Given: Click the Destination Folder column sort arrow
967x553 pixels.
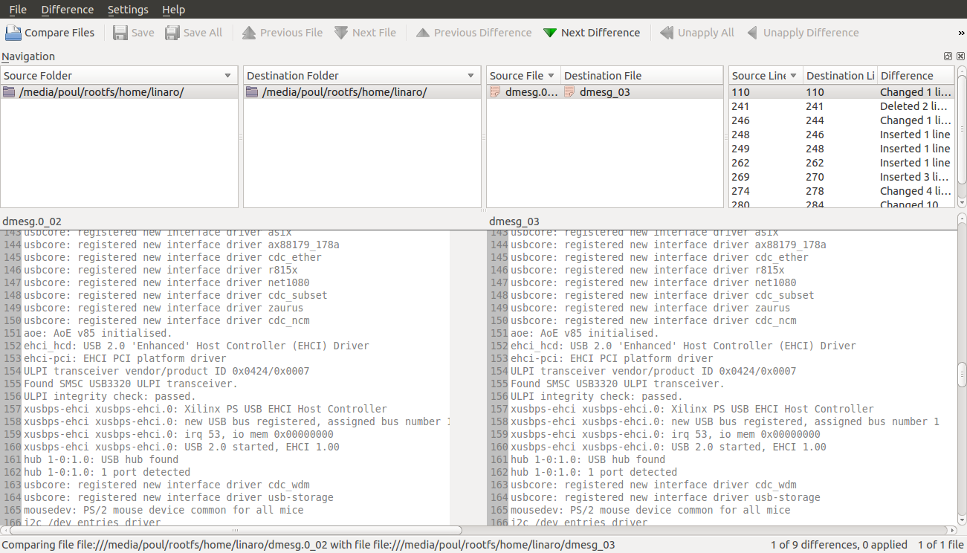Looking at the screenshot, I should pos(470,76).
